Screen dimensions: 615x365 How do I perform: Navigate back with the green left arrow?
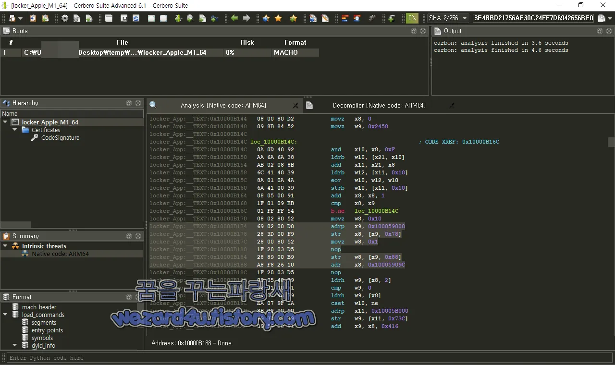point(234,18)
